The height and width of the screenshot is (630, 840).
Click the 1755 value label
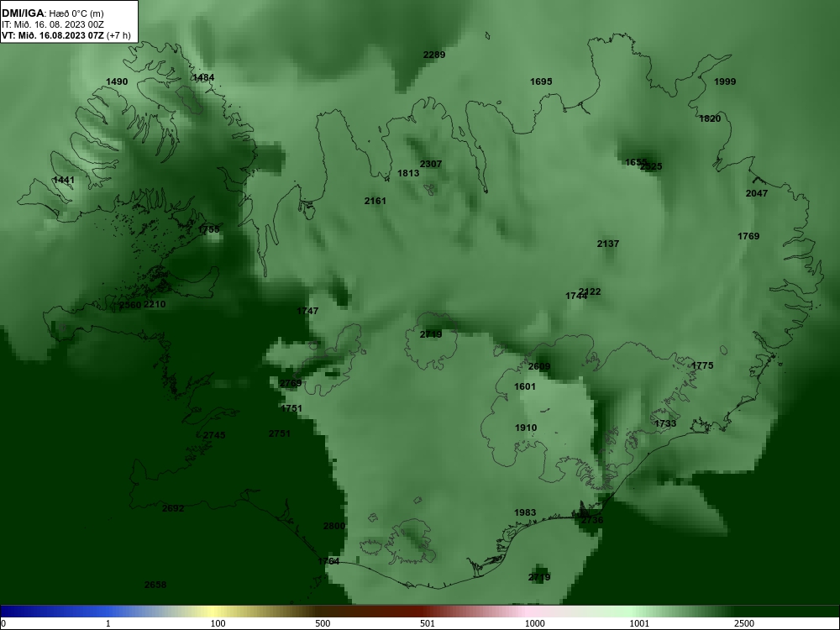coord(208,229)
